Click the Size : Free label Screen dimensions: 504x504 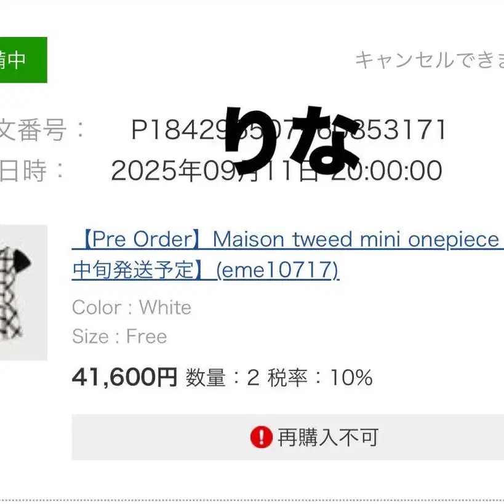coord(119,336)
